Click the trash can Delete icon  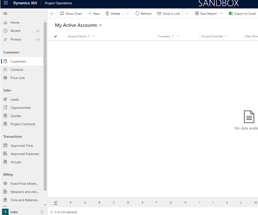click(107, 13)
